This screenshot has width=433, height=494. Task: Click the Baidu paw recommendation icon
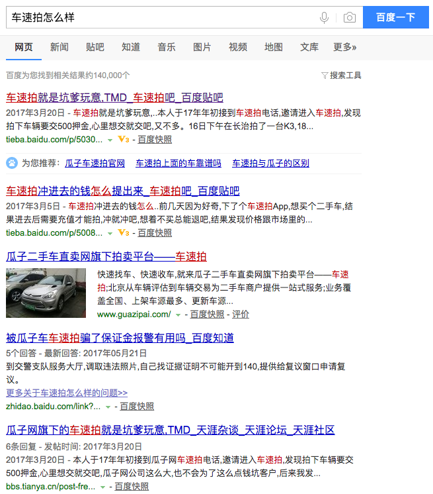[12, 163]
